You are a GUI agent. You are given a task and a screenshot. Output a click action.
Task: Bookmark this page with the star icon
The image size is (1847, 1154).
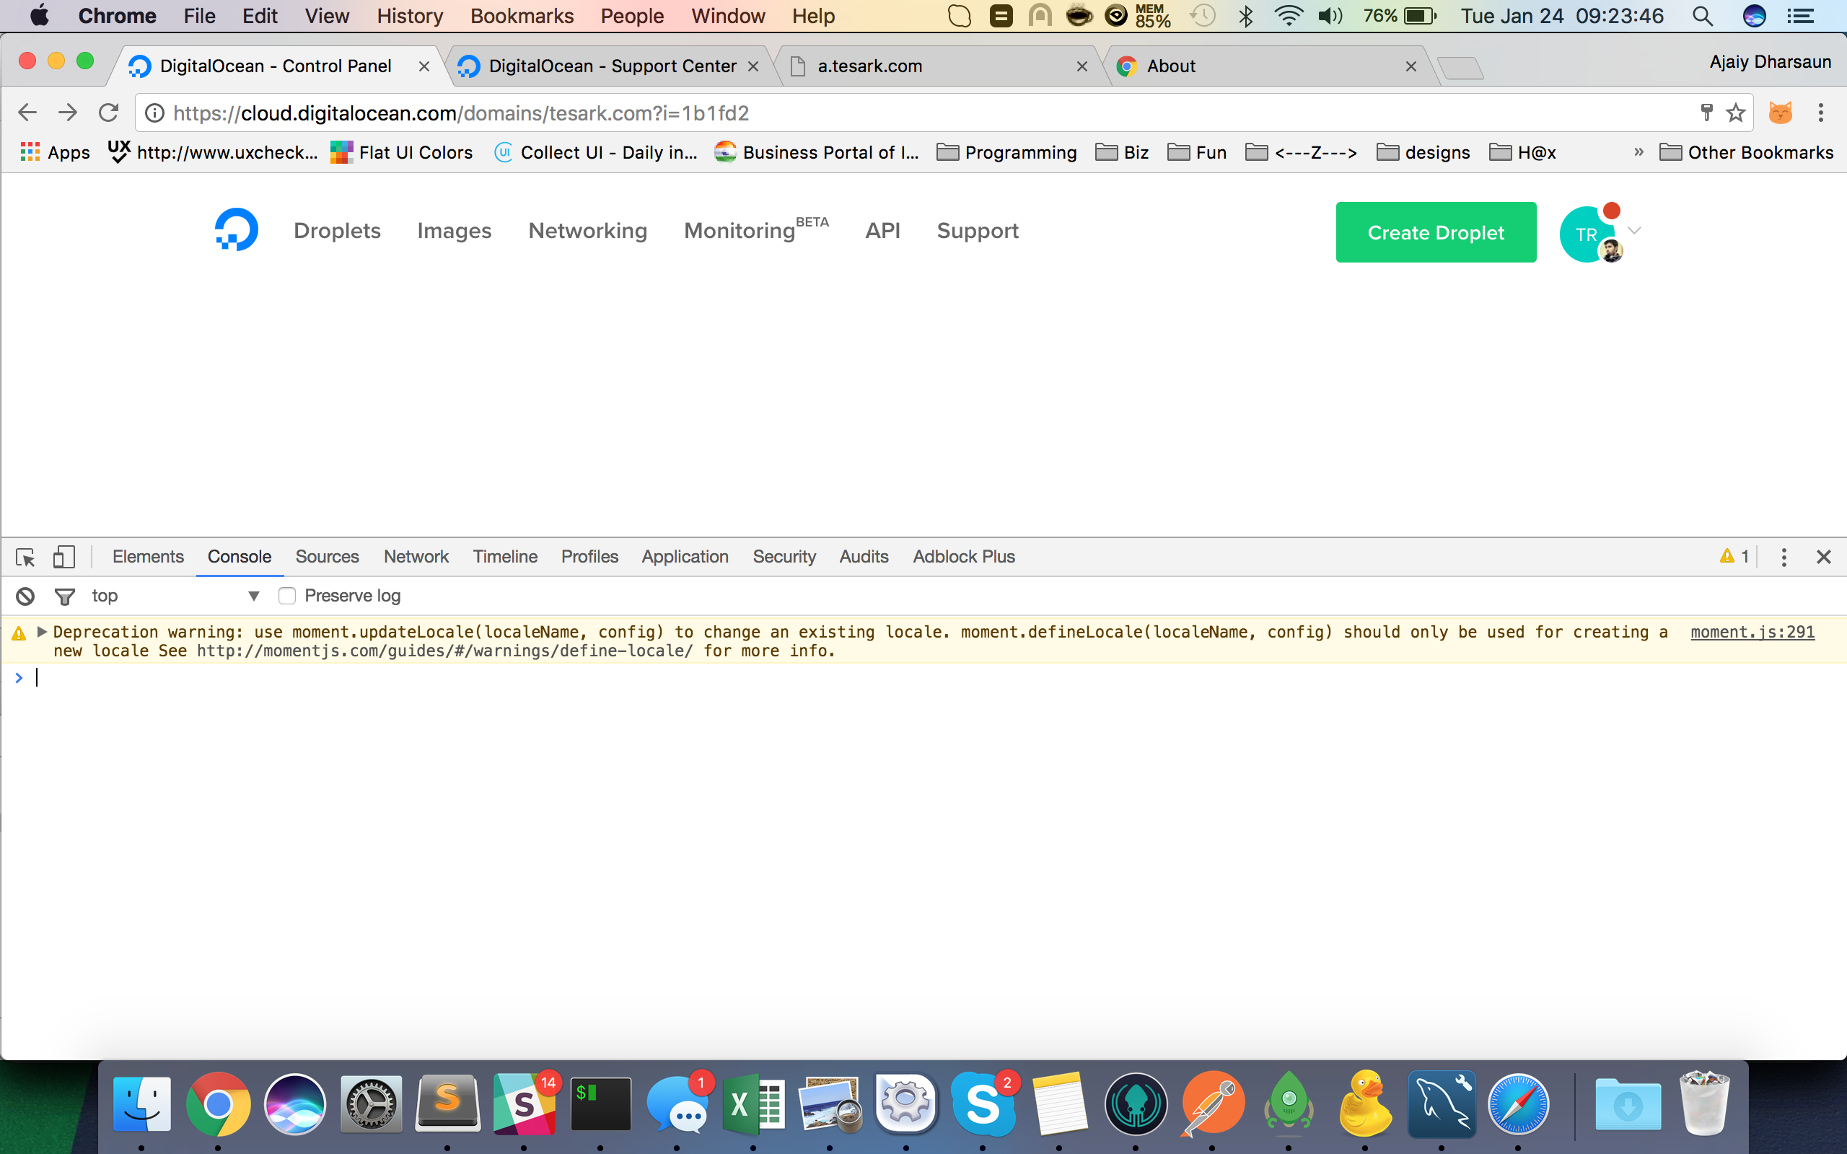1736,113
